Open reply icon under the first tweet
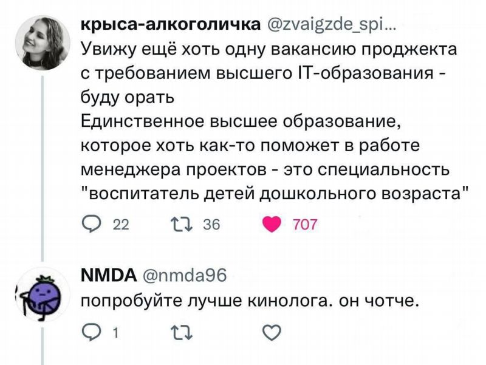This screenshot has width=486, height=365. coord(89,225)
